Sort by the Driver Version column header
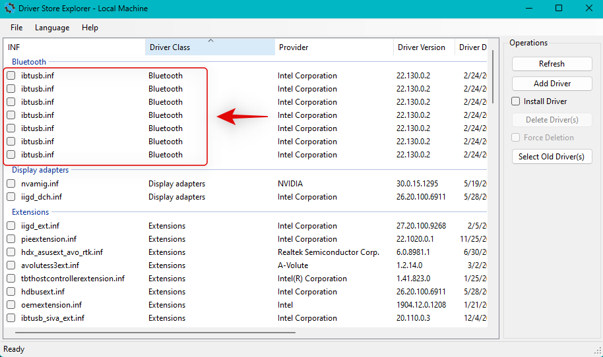 (x=424, y=47)
